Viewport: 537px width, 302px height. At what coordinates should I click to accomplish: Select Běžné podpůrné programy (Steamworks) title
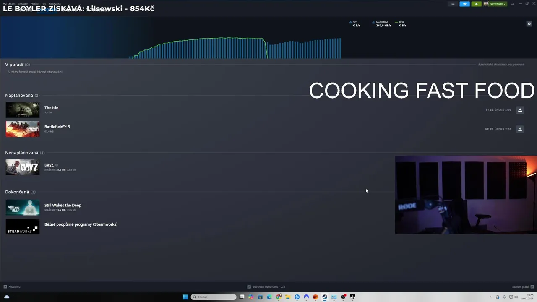(x=81, y=224)
